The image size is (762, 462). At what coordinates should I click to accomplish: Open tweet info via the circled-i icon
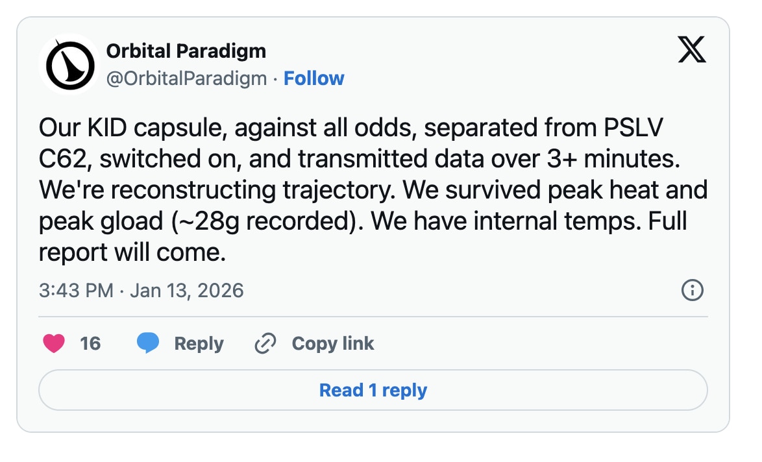pos(691,291)
